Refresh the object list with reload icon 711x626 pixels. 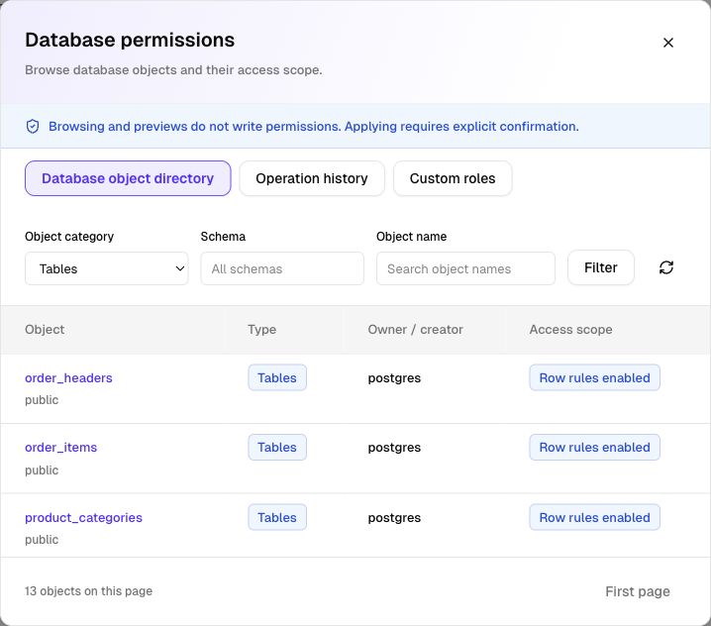[666, 267]
